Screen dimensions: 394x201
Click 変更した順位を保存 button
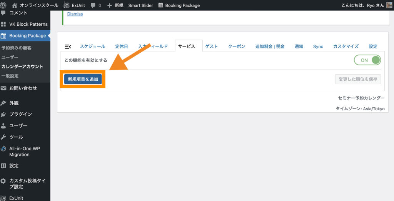[358, 79]
